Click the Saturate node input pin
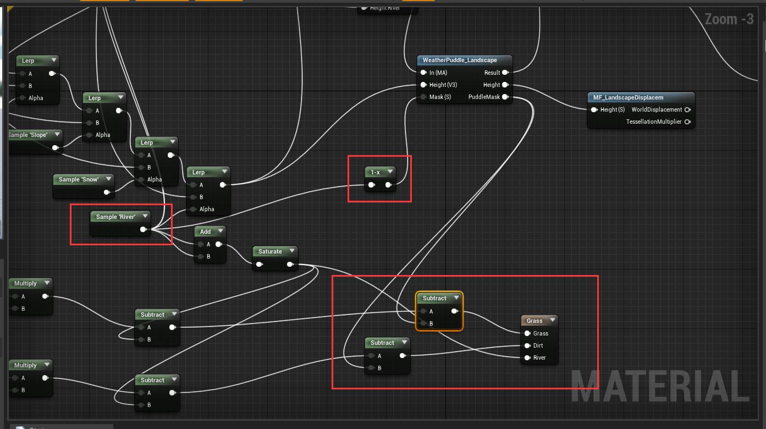 coord(259,265)
